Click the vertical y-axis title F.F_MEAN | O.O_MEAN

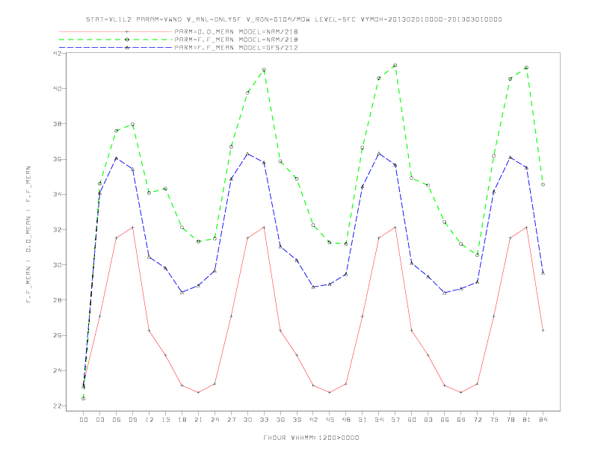[28, 234]
